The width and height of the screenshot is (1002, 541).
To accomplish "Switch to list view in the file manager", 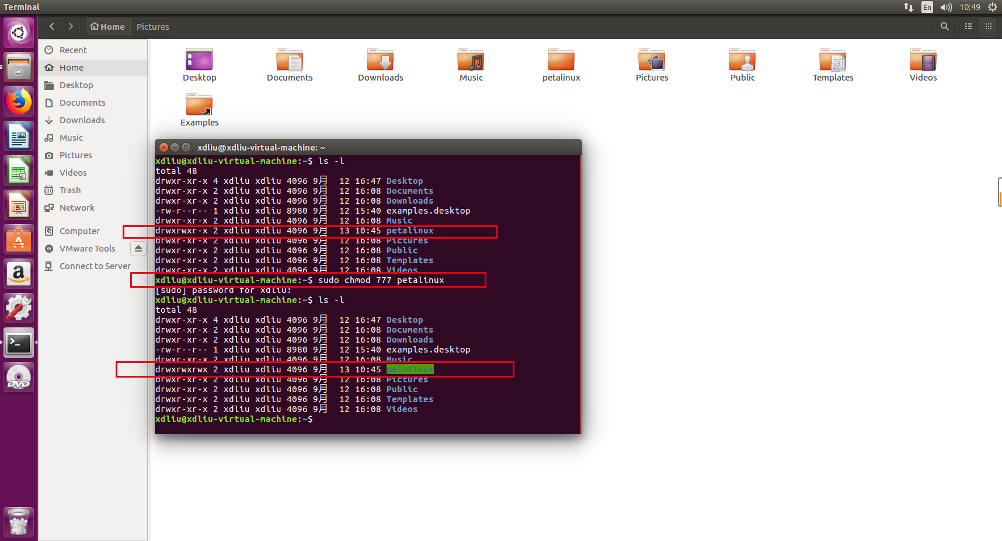I will [968, 26].
